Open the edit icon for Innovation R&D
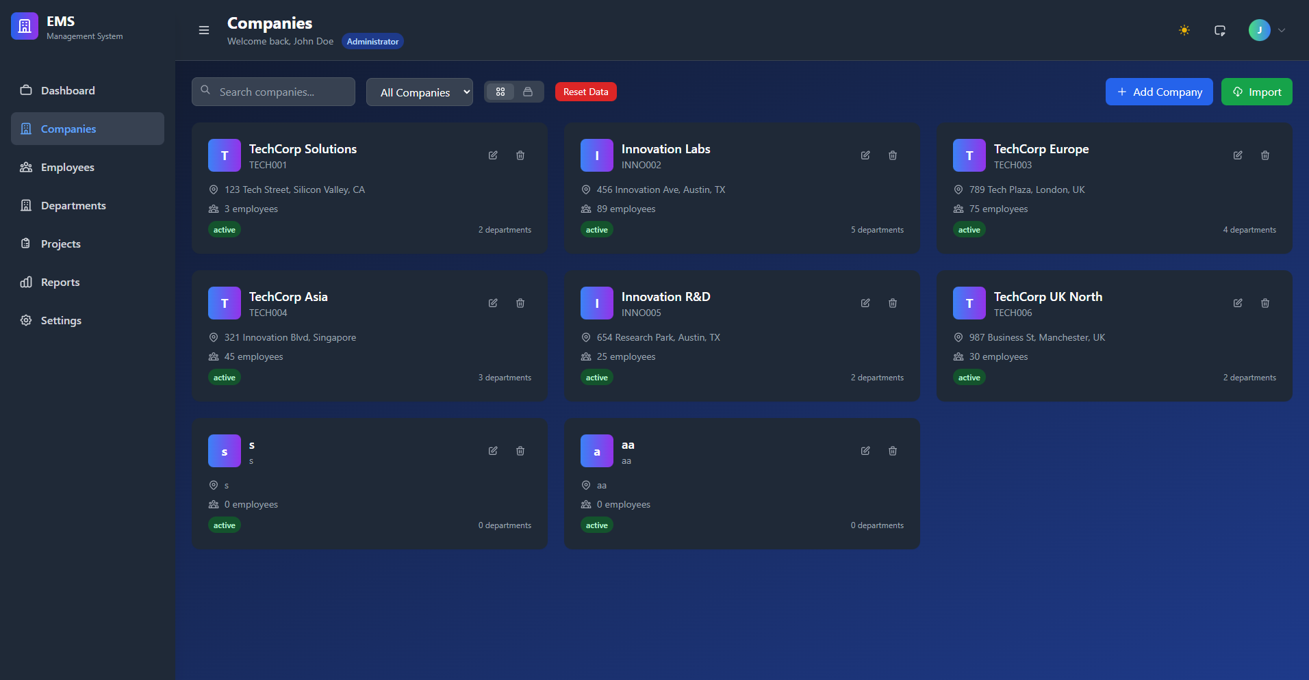 point(865,303)
